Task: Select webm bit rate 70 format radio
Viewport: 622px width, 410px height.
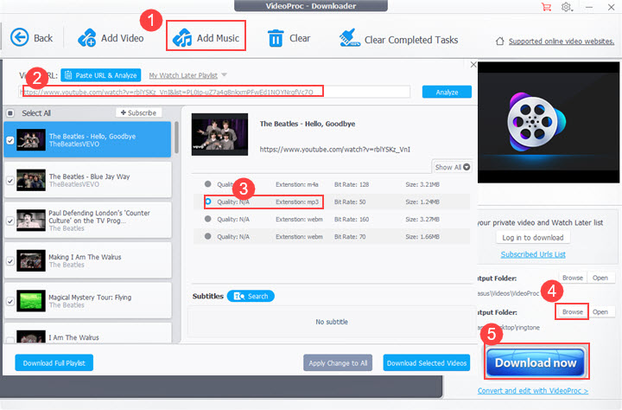Action: [x=208, y=236]
